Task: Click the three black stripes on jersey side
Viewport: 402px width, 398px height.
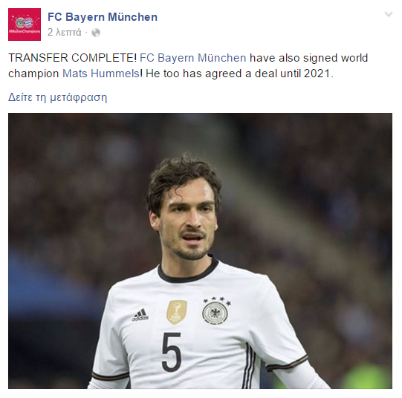Action: click(250, 367)
